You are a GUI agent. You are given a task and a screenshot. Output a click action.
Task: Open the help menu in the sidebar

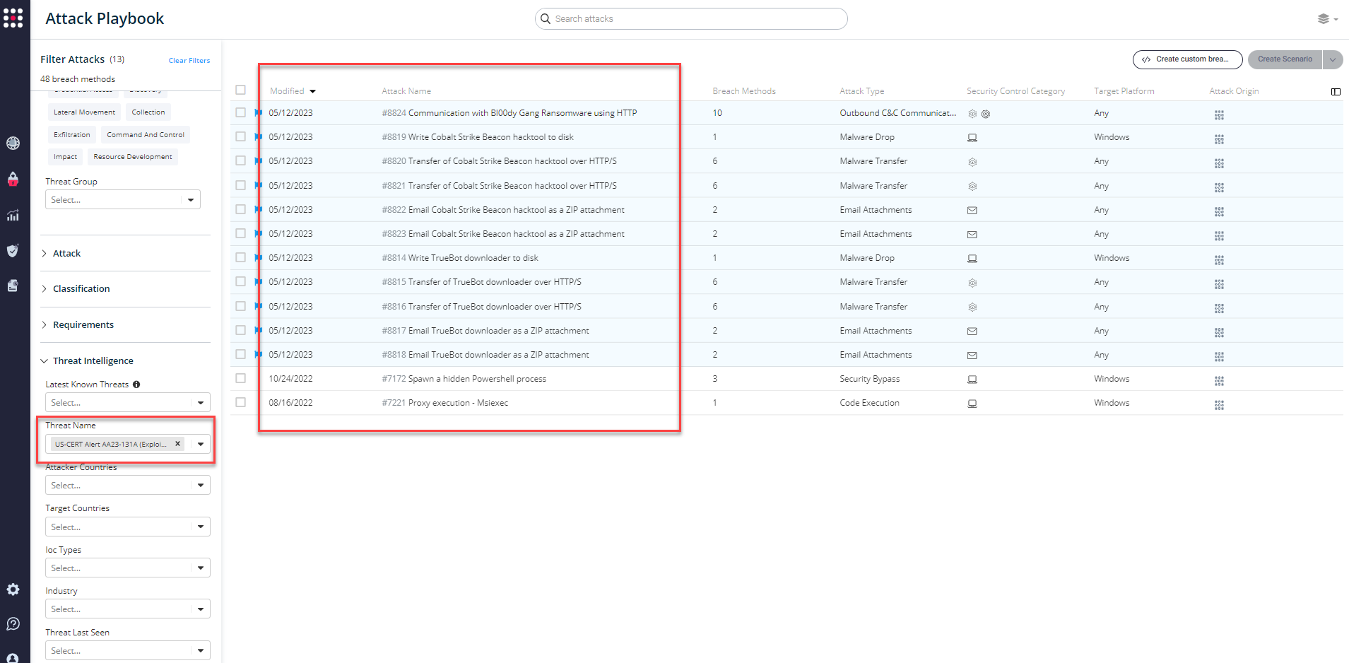tap(13, 624)
